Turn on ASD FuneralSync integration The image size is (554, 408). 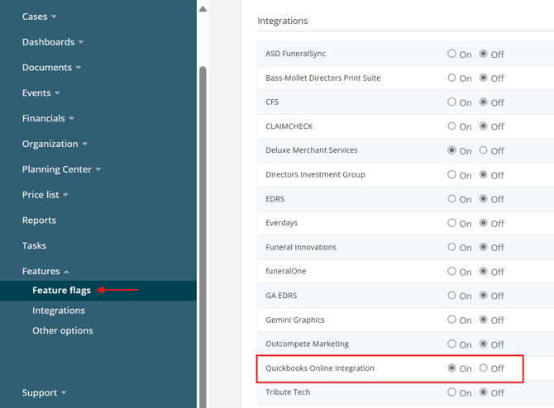[x=451, y=54]
